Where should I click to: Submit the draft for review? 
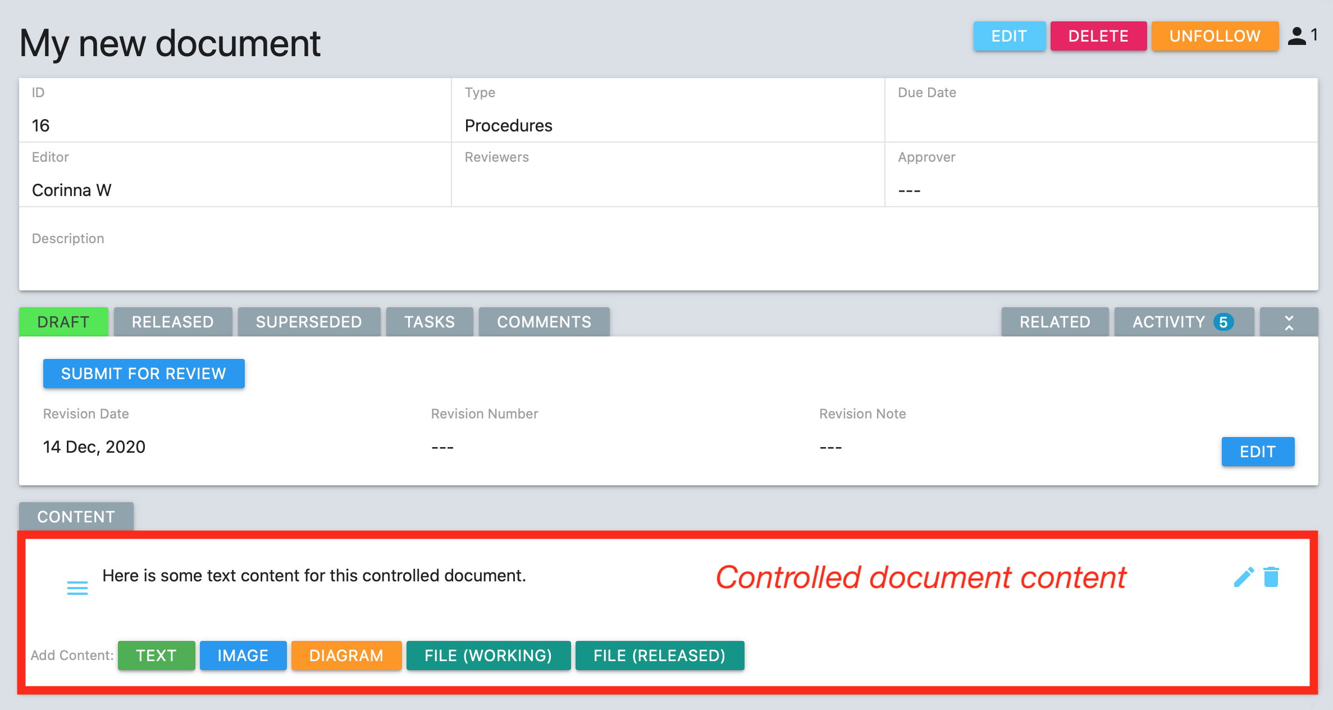point(144,374)
